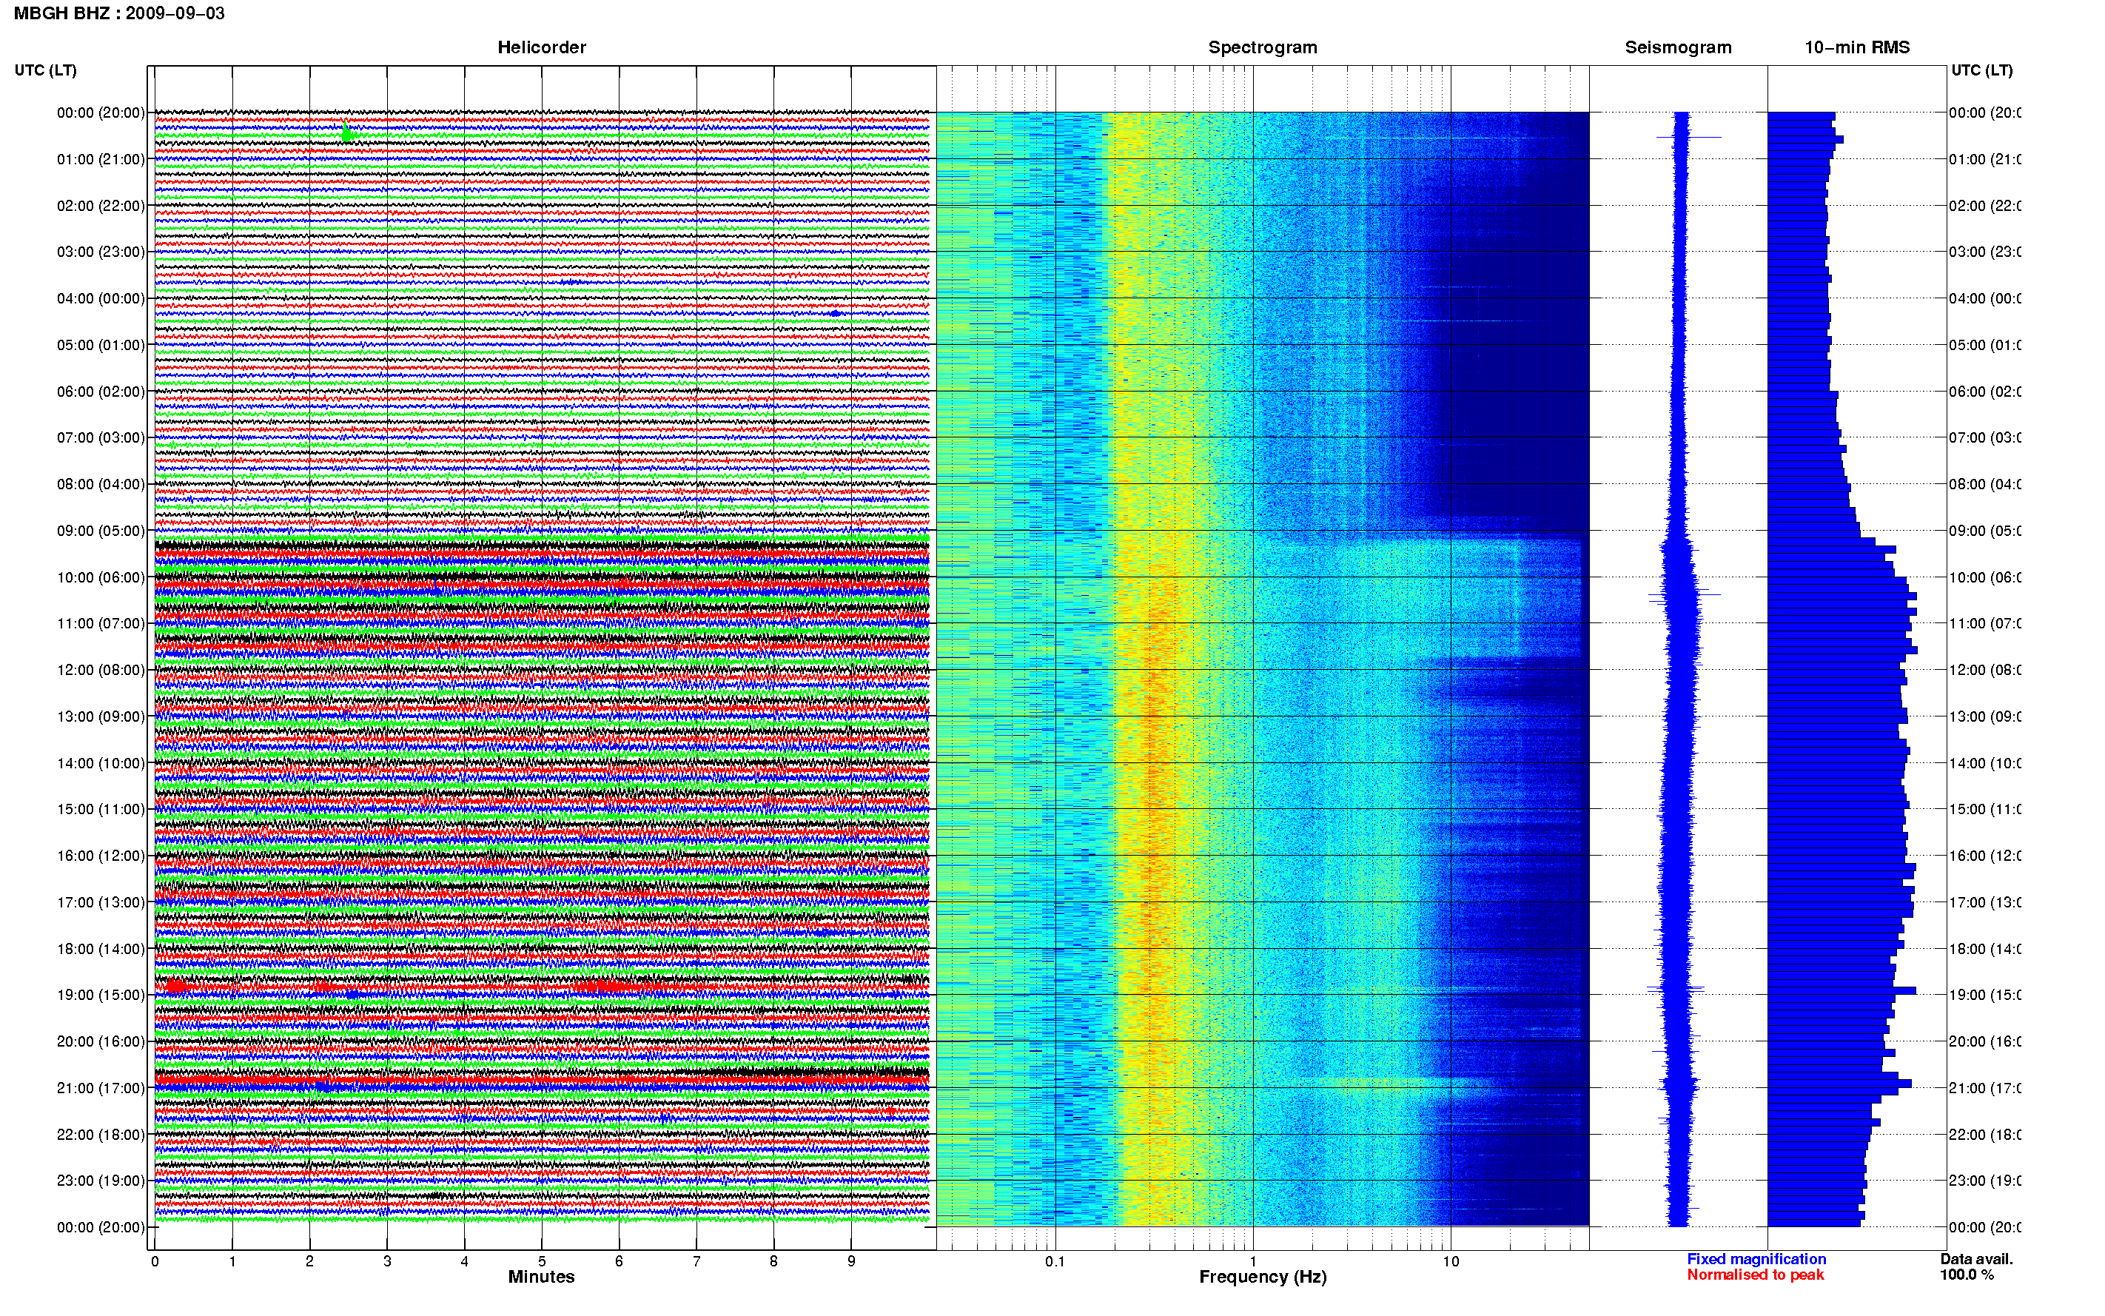Click the left '10:00 (06:00)' time label

click(101, 577)
